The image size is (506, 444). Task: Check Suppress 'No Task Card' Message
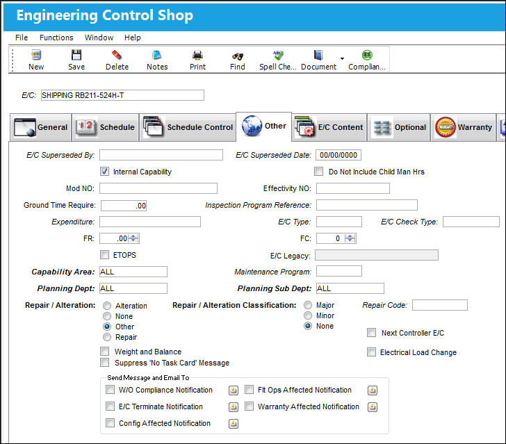104,363
